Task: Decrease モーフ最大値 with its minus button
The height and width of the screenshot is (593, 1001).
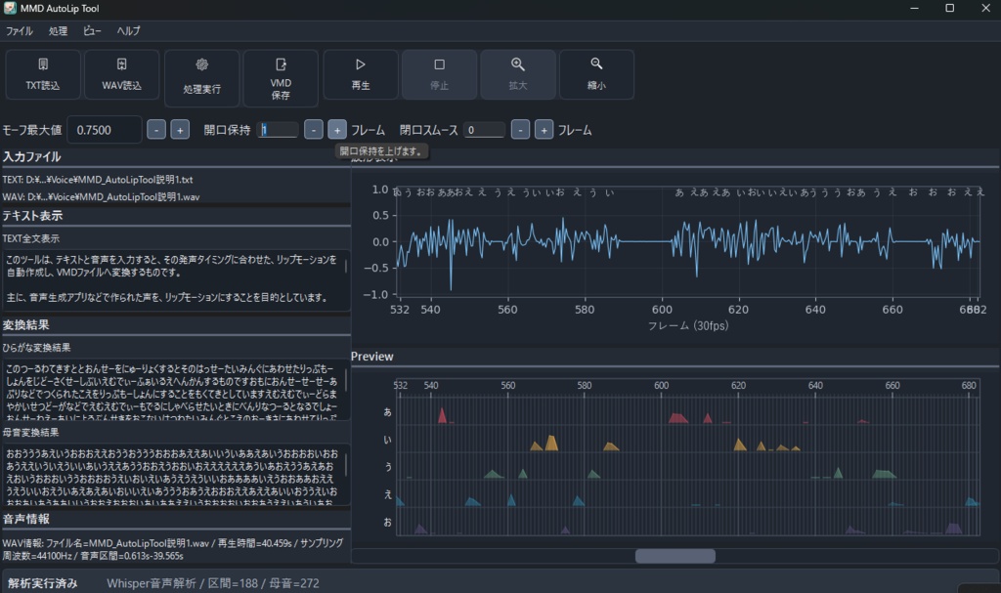Action: (x=155, y=128)
